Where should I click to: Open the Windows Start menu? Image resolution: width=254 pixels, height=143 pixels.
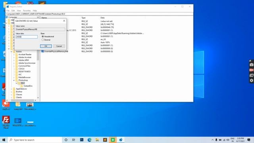pos(4,140)
